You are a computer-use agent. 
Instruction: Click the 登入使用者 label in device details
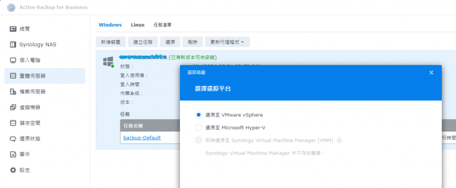[x=134, y=76]
